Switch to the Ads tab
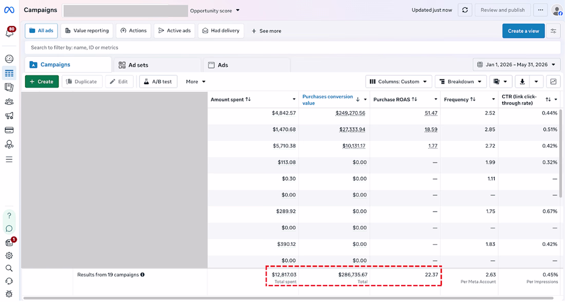565x302 pixels. (247, 65)
